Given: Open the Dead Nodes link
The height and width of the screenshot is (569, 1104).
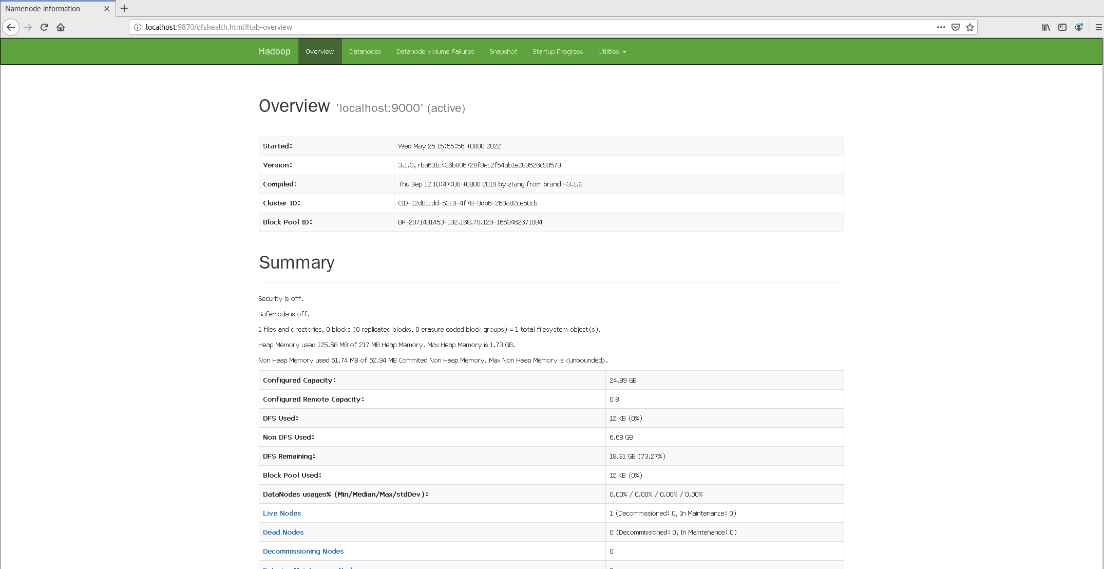Looking at the screenshot, I should tap(283, 532).
